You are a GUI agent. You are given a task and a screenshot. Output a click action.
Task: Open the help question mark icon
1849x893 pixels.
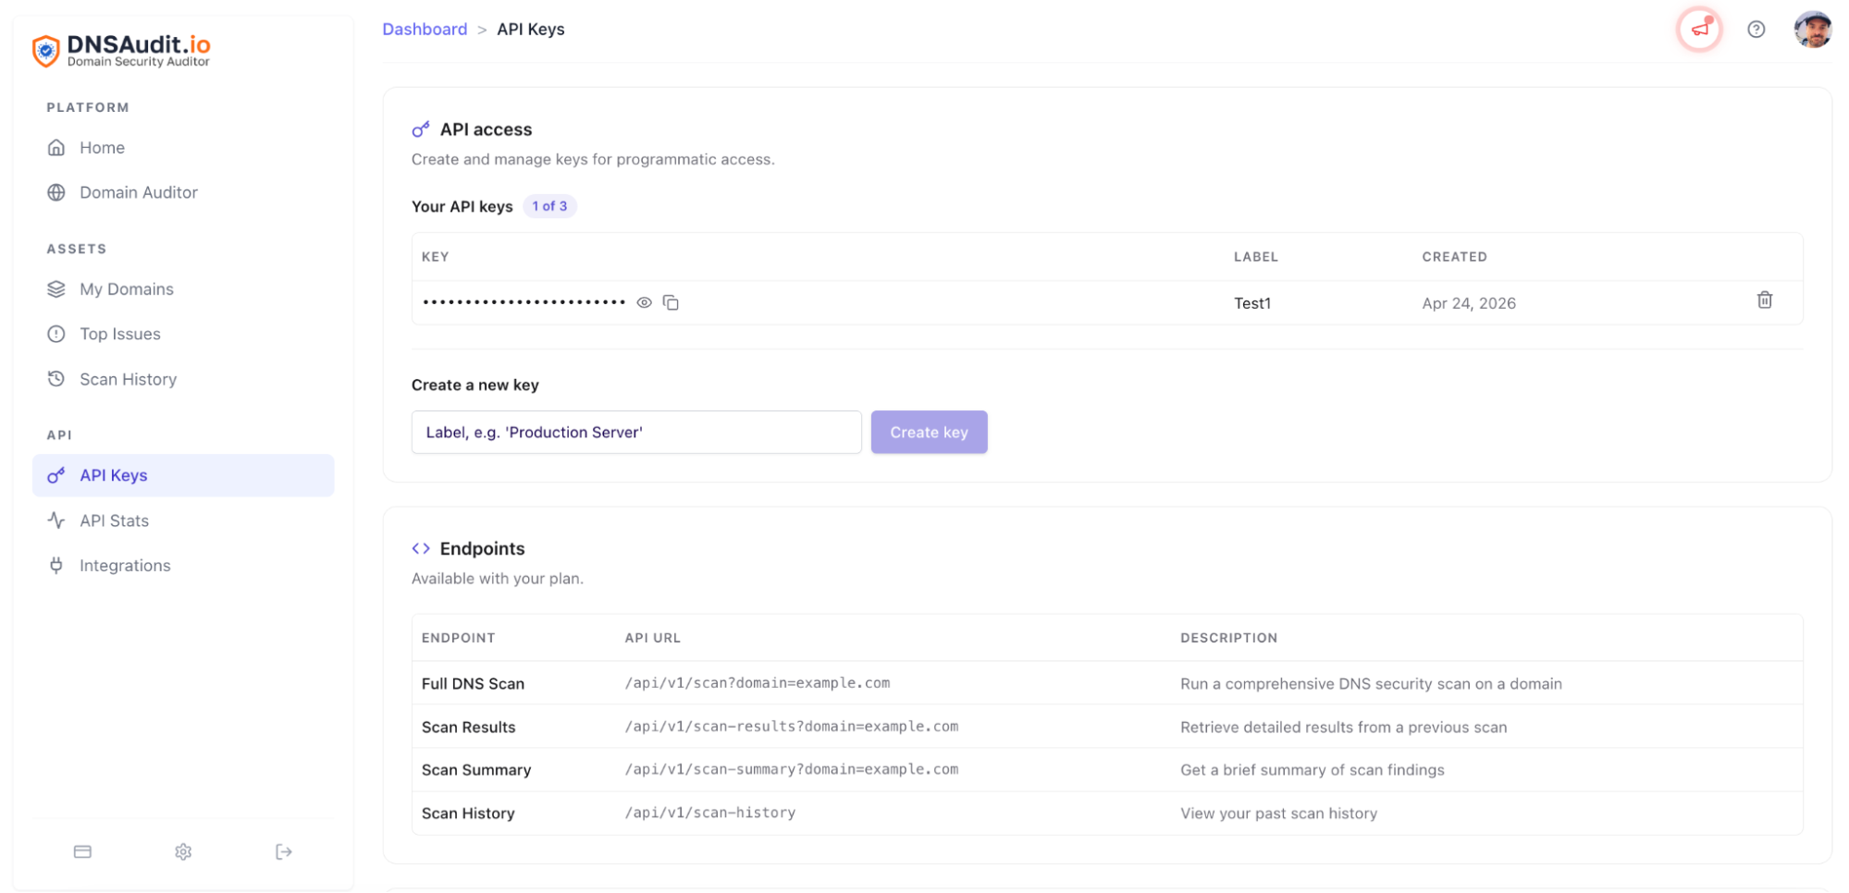tap(1756, 30)
